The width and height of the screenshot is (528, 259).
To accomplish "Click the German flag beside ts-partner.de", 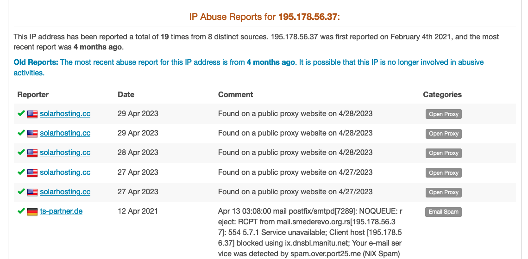I will pos(32,212).
